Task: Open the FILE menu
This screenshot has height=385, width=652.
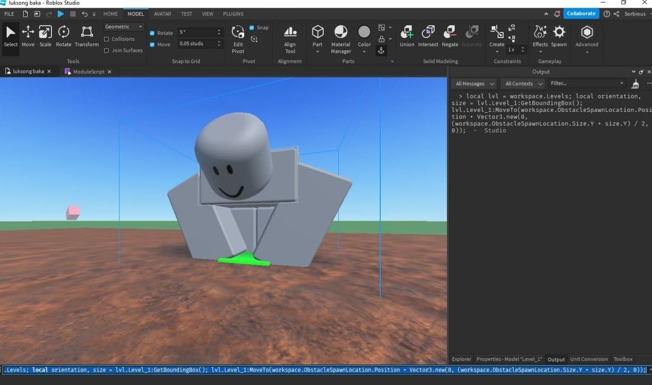Action: 9,14
